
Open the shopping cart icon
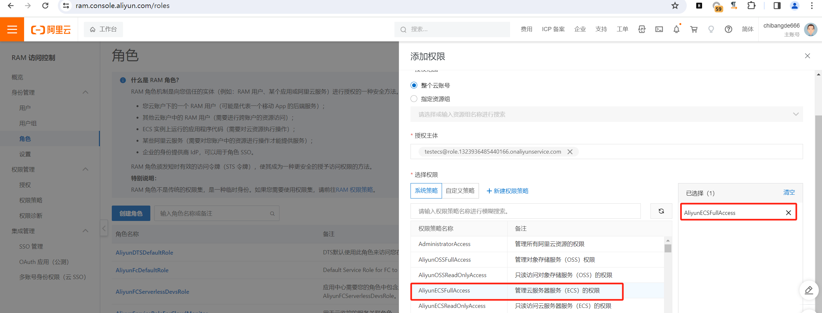(x=694, y=29)
